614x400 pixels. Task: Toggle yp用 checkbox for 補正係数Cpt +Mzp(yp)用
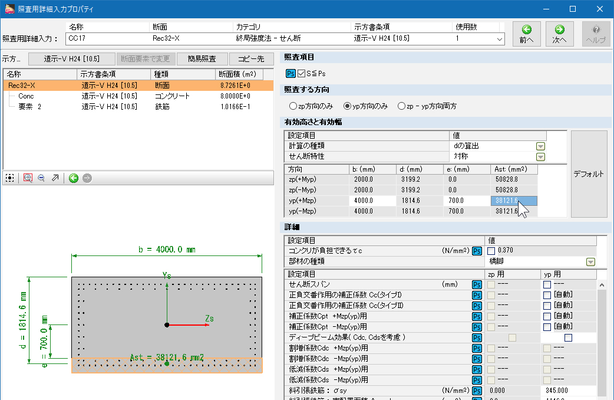pos(547,316)
